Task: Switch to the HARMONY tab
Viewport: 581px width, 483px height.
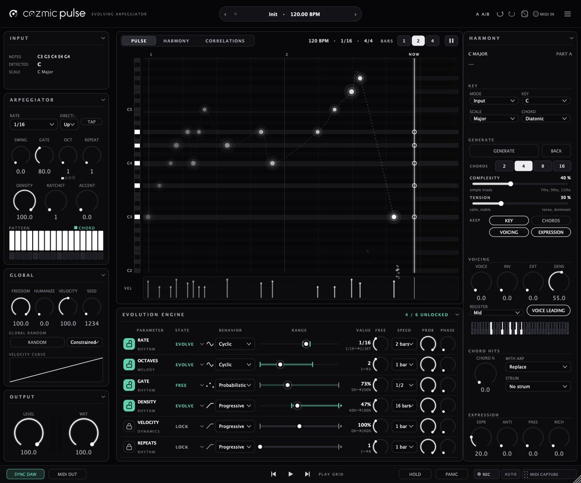Action: coord(176,41)
